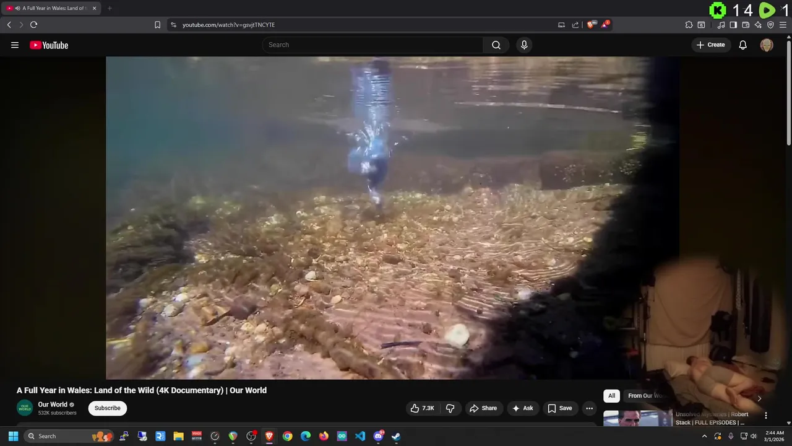Image resolution: width=792 pixels, height=446 pixels.
Task: Open the Brave Shields lion icon
Action: [x=591, y=25]
